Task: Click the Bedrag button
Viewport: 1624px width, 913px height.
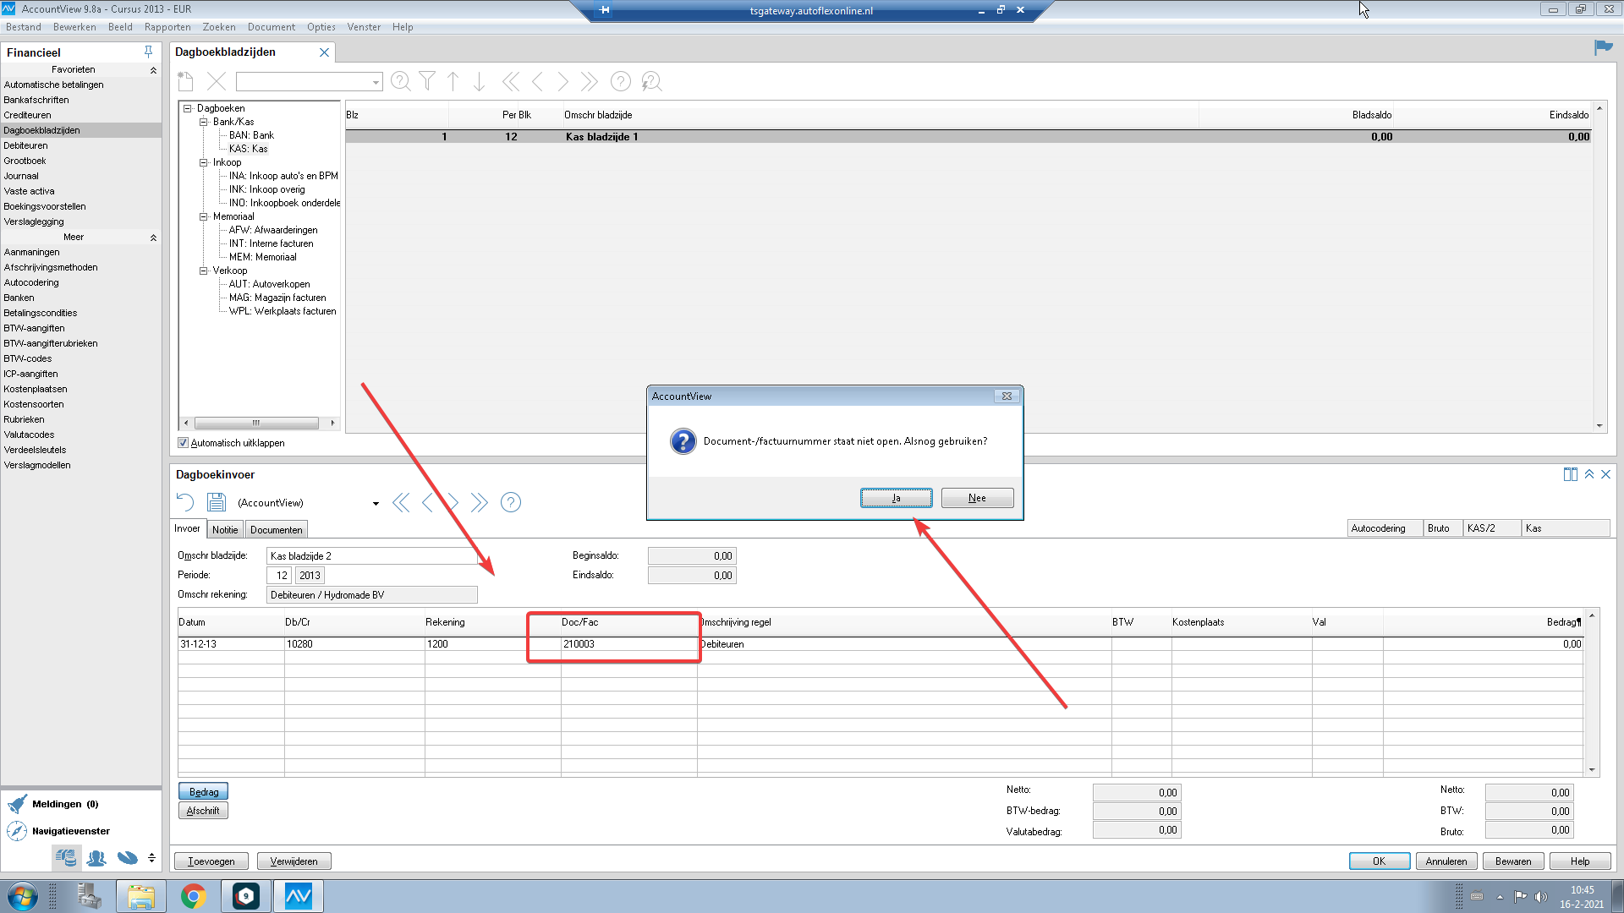Action: click(x=203, y=792)
